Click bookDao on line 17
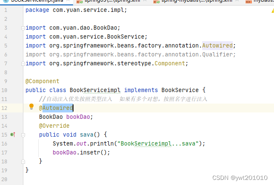This screenshot has width=274, height=185. [65, 152]
